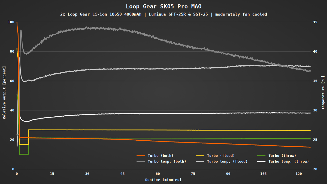Click the 40 tick on the relative output axis
The width and height of the screenshot is (327, 184).
tap(12, 110)
